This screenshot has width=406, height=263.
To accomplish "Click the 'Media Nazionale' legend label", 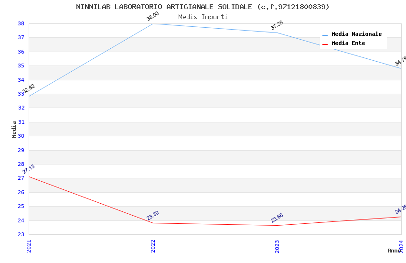I will point(356,34).
